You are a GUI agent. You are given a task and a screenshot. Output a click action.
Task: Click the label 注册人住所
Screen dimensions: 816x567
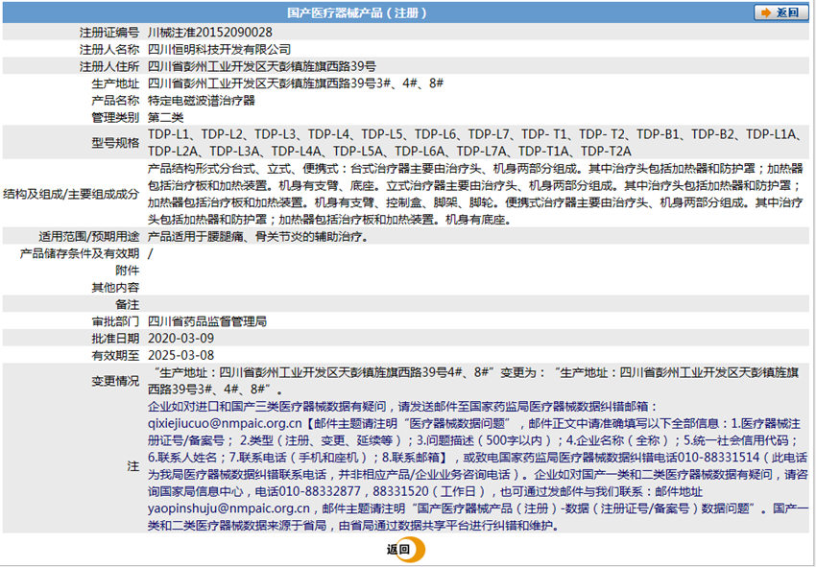[x=109, y=66]
